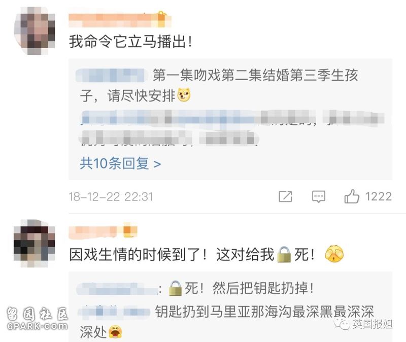
Task: Select comment text 我命令它立马播出！
Action: [131, 42]
